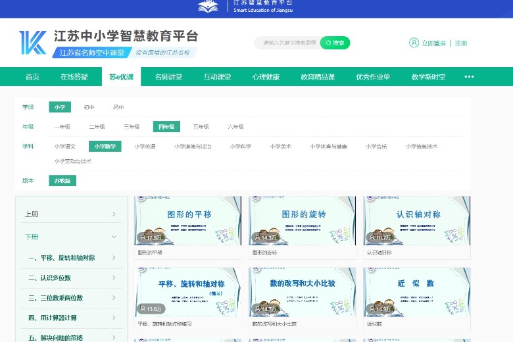Screen dimensions: 513x342
Task: Click view count icon on 图形的平移 thumbnail
Action: point(142,237)
